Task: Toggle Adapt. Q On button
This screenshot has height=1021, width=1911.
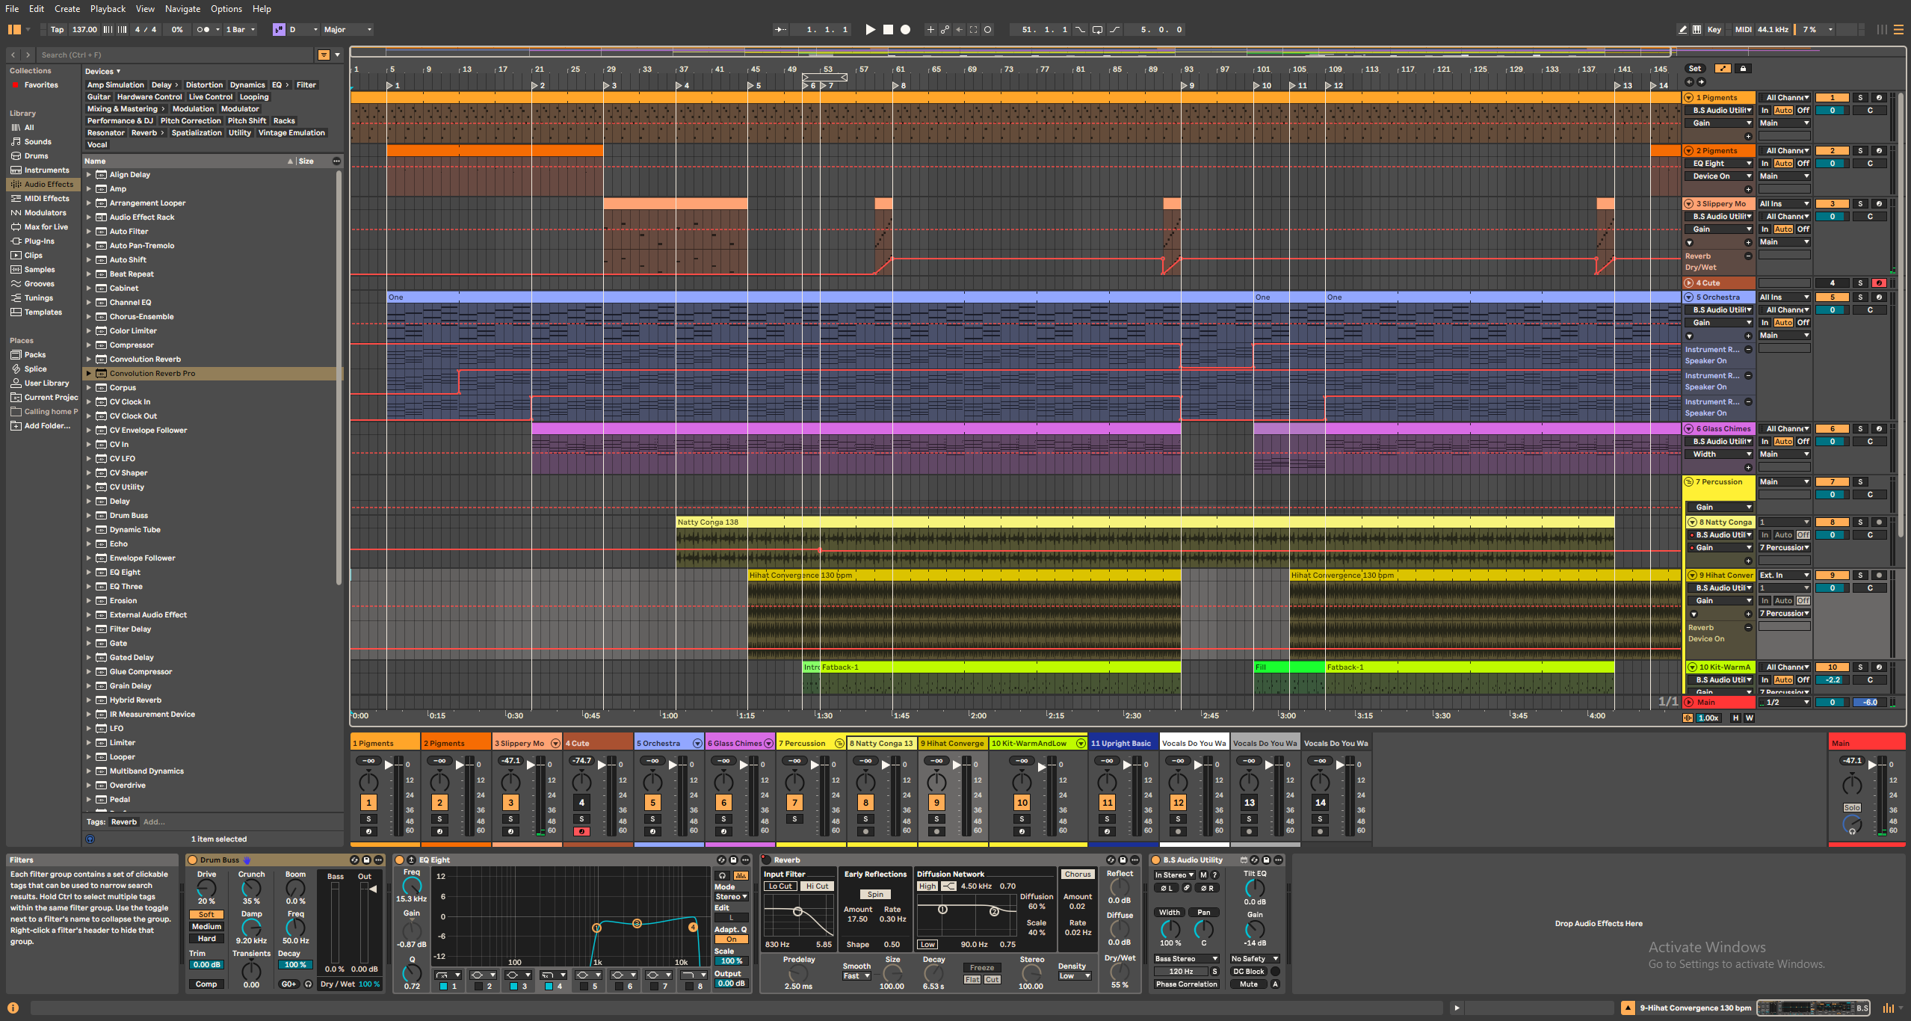Action: 731,940
